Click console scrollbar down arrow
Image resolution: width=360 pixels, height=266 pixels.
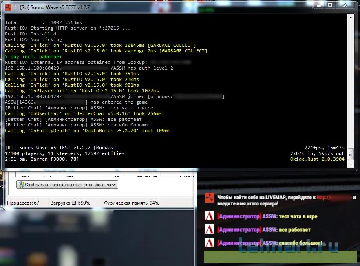[351, 164]
